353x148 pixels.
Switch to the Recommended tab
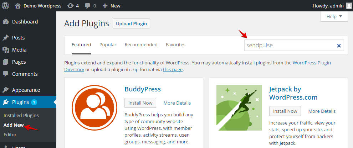pos(141,45)
